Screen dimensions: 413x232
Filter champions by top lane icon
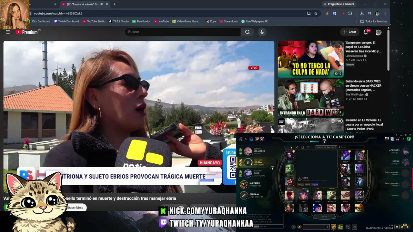286,147
